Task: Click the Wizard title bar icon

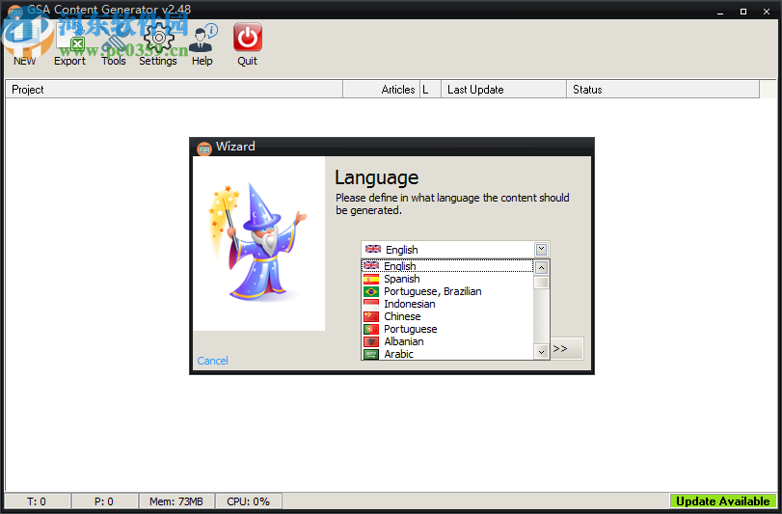Action: [x=204, y=149]
